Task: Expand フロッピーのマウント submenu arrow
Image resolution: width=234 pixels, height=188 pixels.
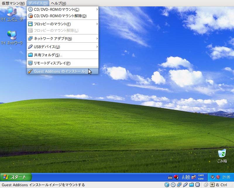Action: [97, 24]
